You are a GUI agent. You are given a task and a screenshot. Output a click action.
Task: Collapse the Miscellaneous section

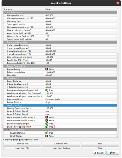tap(5, 78)
